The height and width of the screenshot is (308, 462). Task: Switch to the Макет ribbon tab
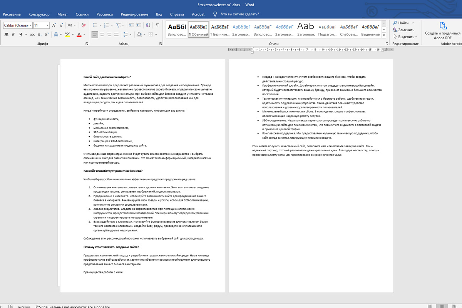pyautogui.click(x=63, y=14)
